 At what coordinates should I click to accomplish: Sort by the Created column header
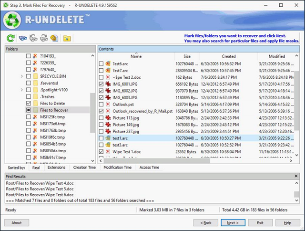click(229, 56)
